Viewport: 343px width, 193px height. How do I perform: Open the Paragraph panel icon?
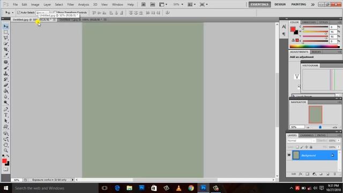[284, 34]
